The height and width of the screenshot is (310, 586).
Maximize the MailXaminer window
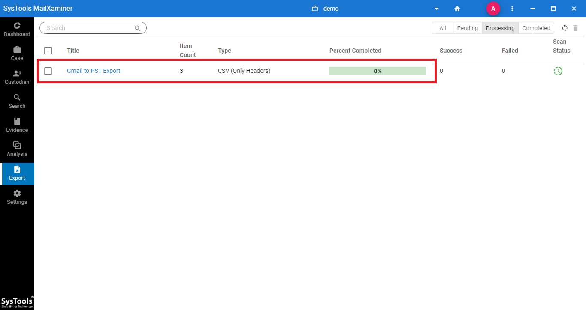553,9
